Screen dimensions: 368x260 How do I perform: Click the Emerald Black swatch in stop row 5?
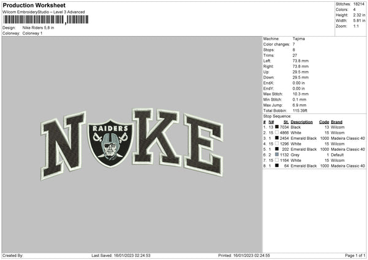(x=277, y=149)
